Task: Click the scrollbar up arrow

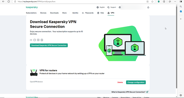Action: point(177,5)
